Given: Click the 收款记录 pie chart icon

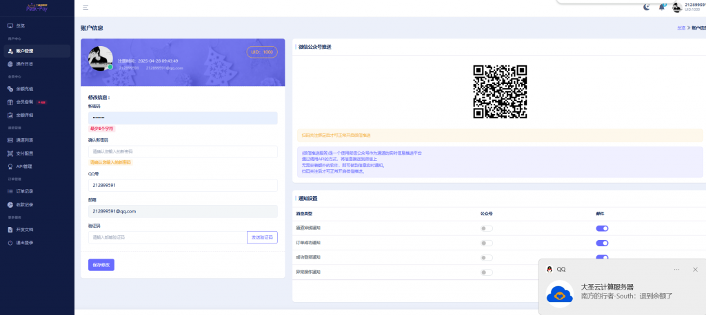Looking at the screenshot, I should point(10,204).
